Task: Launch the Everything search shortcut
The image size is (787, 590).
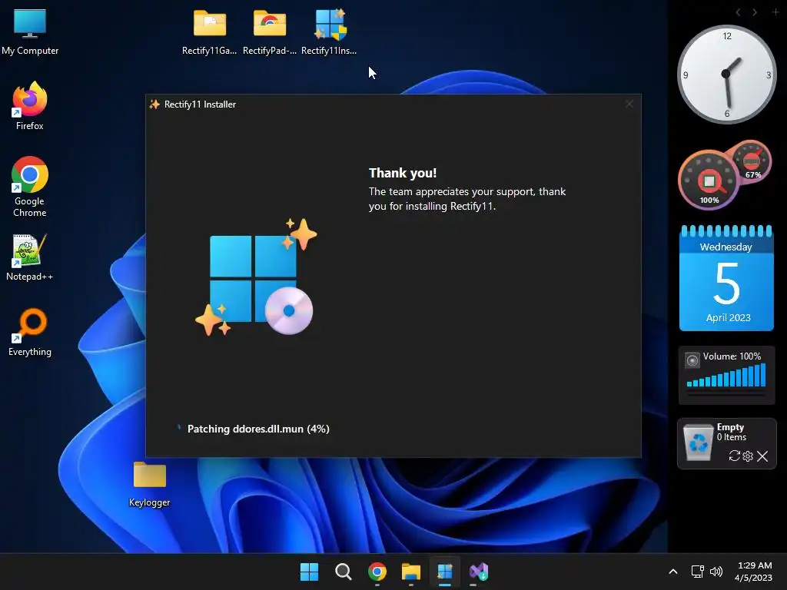Action: coord(30,332)
